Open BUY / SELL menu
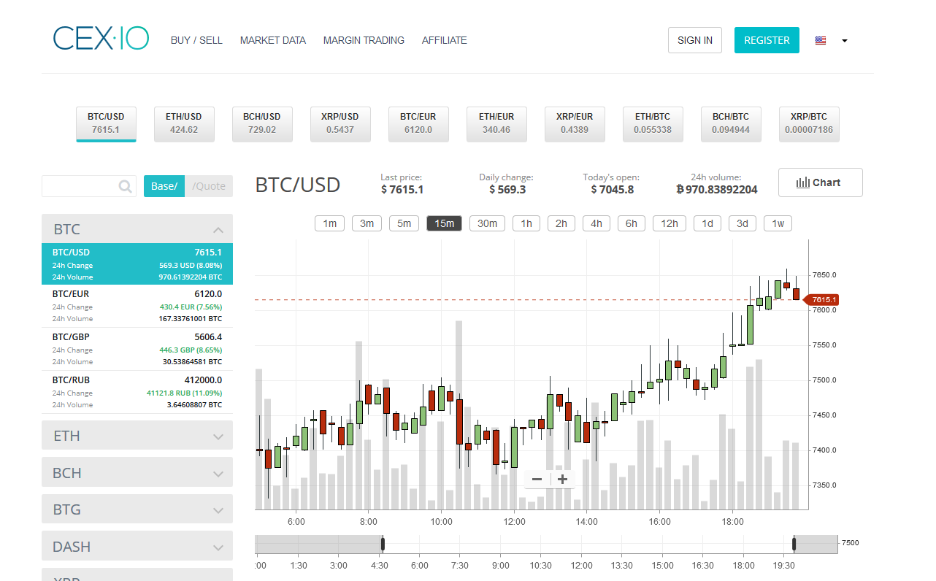Screen dimensions: 936x581 pyautogui.click(x=196, y=40)
